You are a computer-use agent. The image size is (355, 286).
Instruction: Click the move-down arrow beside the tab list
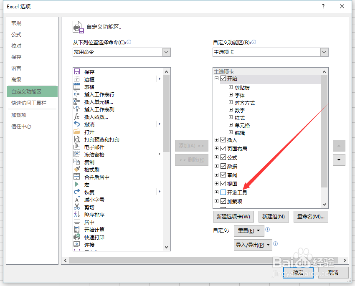tap(339, 160)
